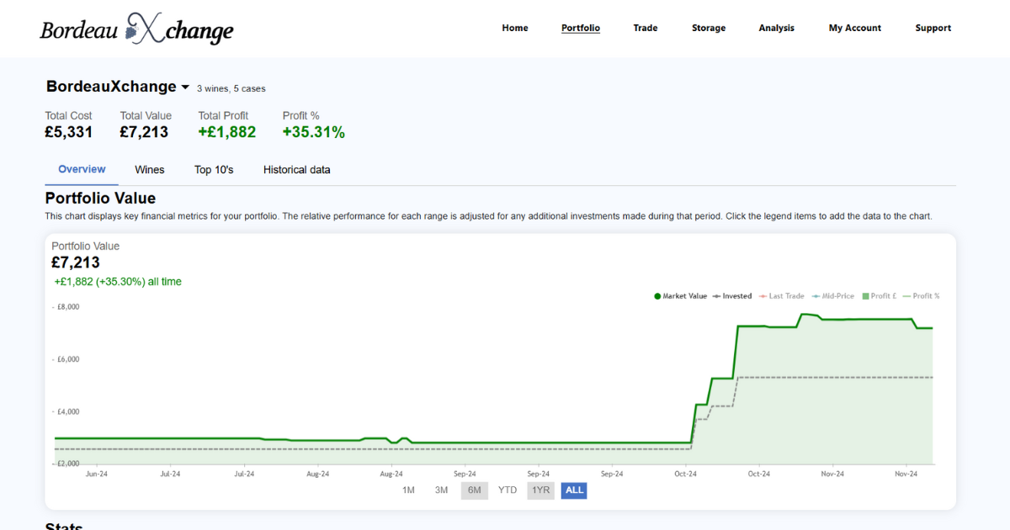Click the Total Cost £5,331 figure
1010x530 pixels.
[69, 132]
